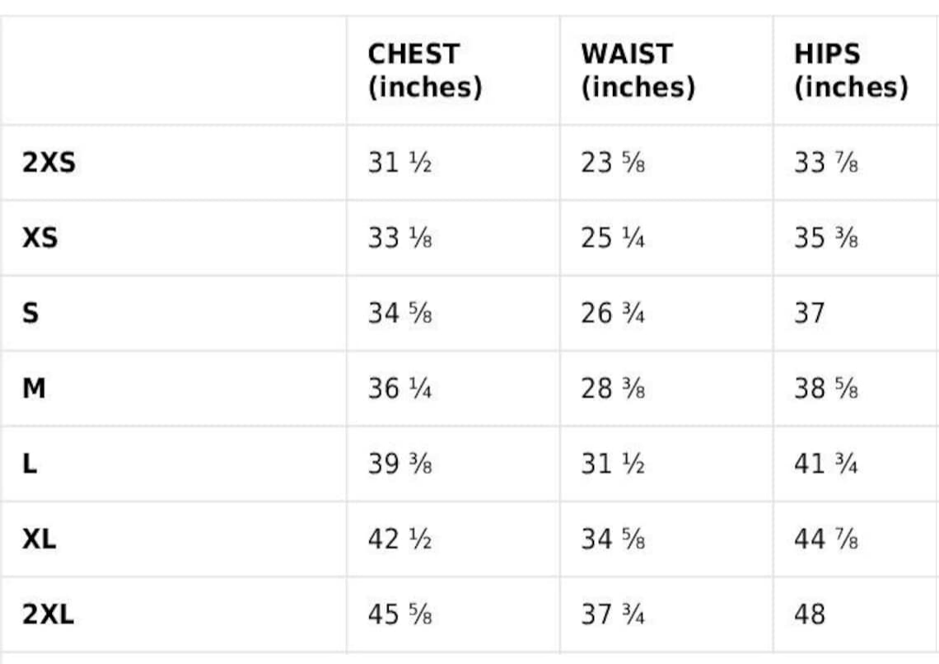Click the L waist value 31 ½
This screenshot has height=664, width=939.
pyautogui.click(x=613, y=464)
